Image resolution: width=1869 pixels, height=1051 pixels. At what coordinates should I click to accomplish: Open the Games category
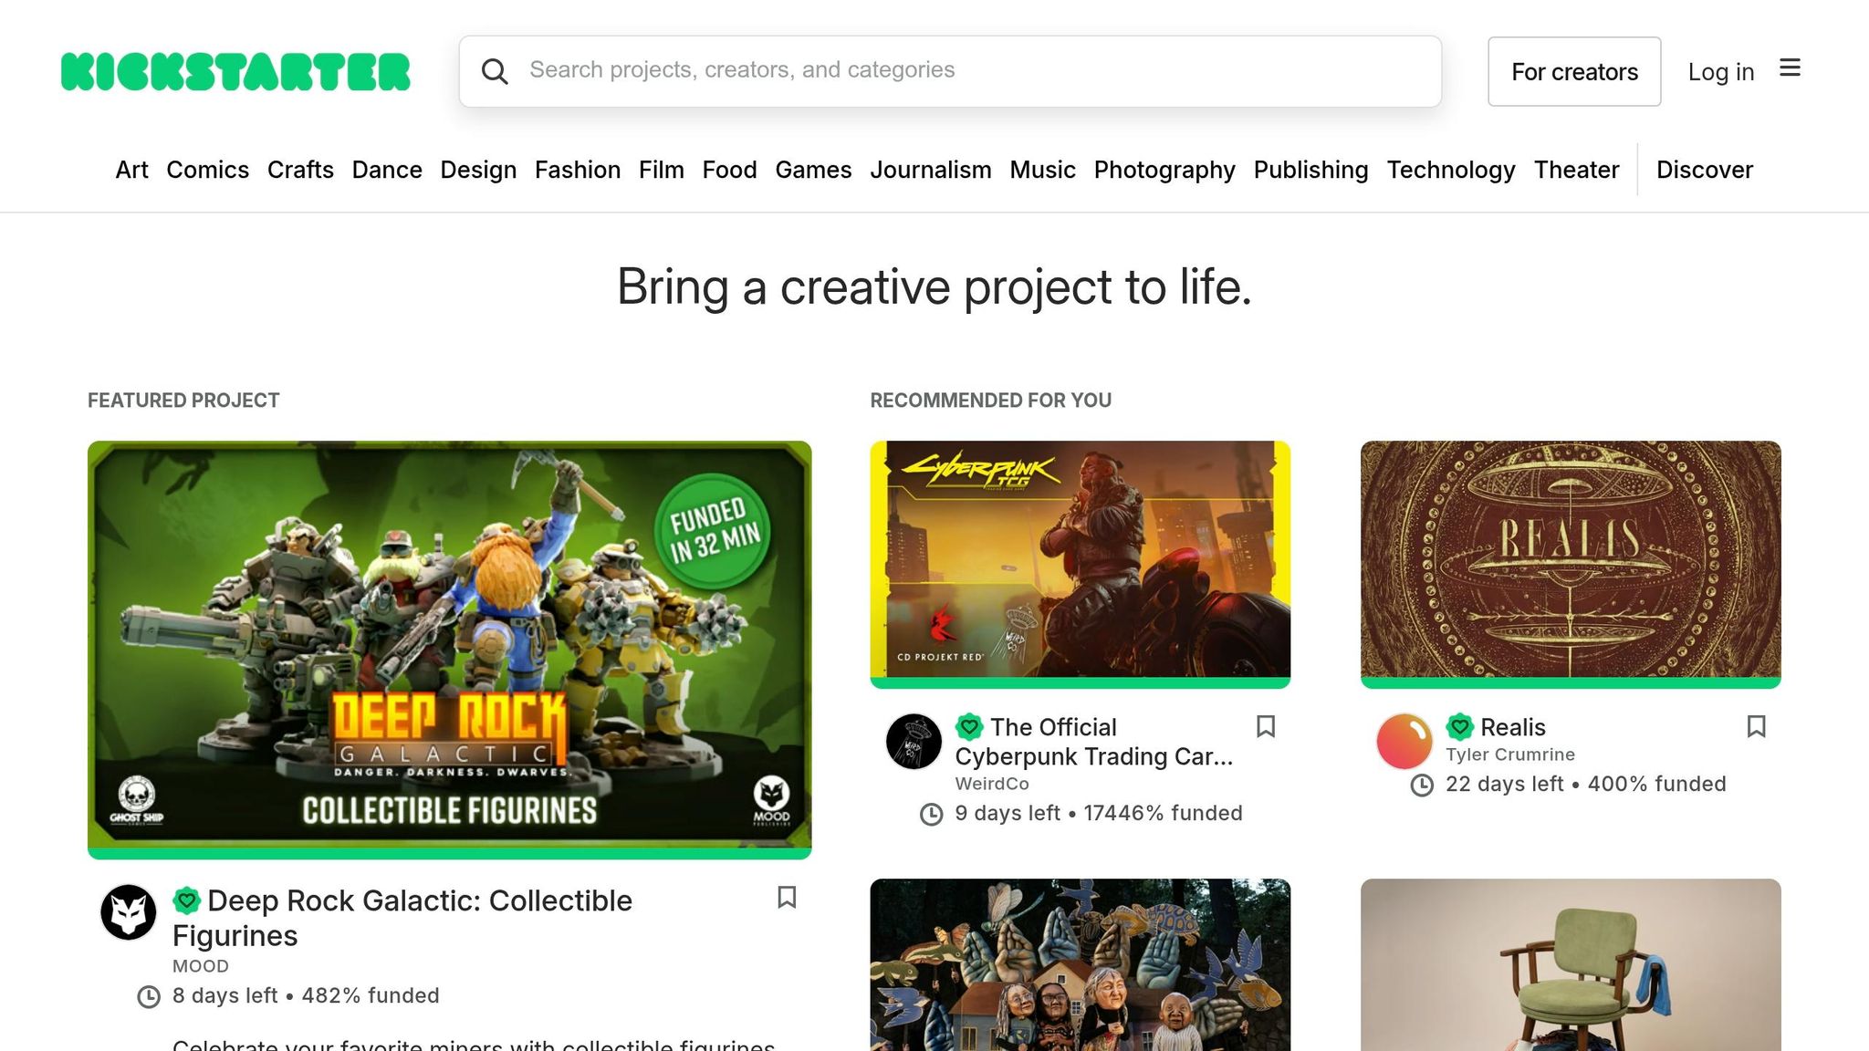tap(813, 170)
